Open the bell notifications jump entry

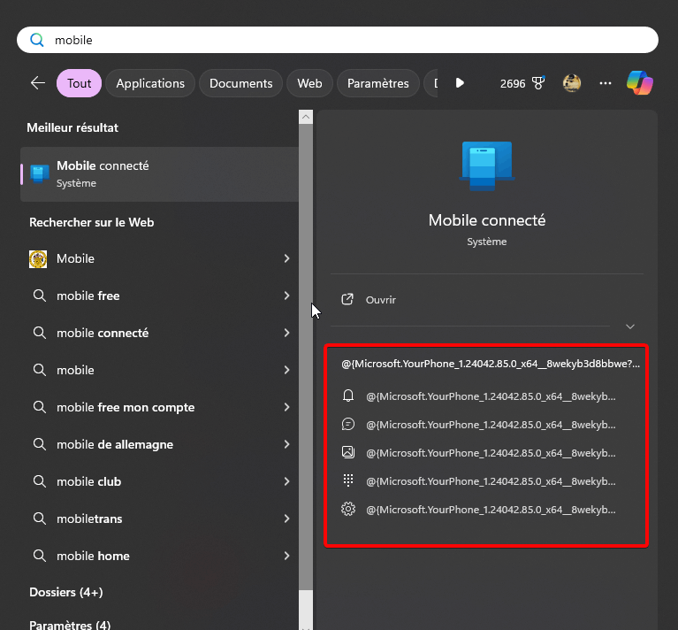point(487,396)
